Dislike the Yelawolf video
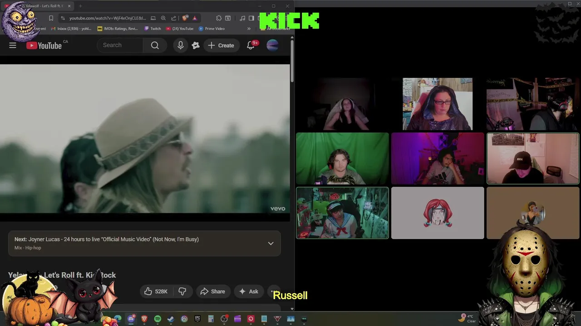581x326 pixels. coord(182,292)
